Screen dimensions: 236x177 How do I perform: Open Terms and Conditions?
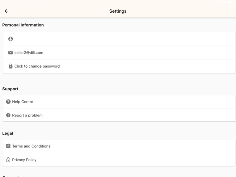tap(119, 146)
